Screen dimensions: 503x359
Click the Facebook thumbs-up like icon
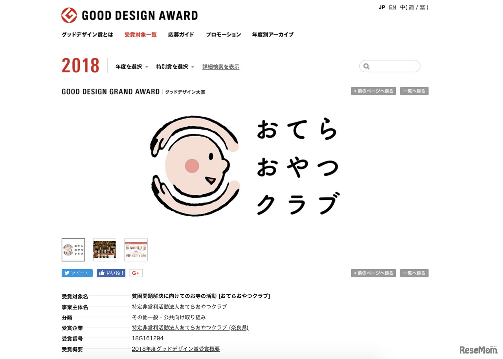[101, 273]
